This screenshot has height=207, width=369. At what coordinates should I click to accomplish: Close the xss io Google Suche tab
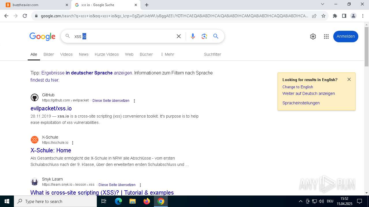[136, 5]
